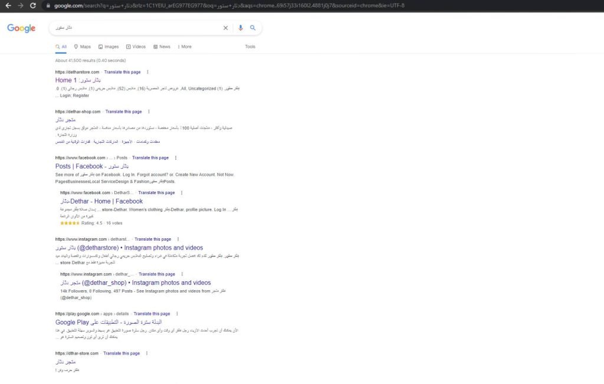Screen dimensions: 604x384
Task: Translate the dthar-store.com result page
Action: coord(122,353)
